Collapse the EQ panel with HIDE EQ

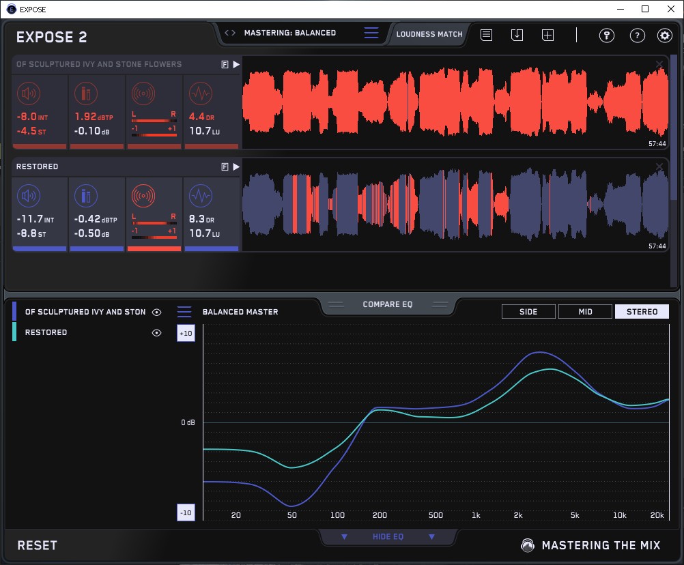click(x=388, y=536)
